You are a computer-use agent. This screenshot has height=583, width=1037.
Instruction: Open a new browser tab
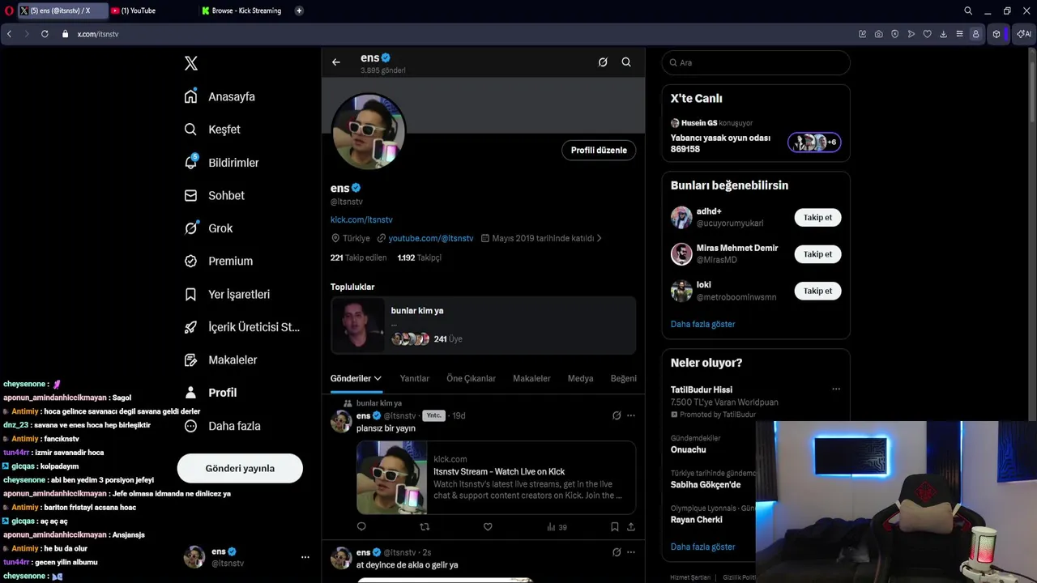click(299, 11)
